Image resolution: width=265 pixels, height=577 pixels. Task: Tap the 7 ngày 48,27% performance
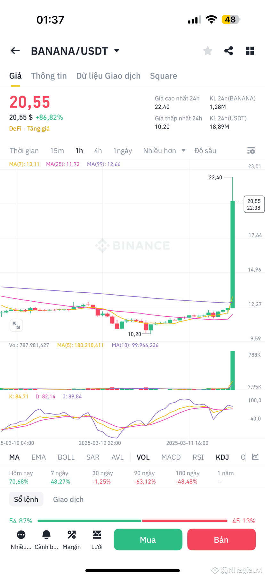[60, 477]
